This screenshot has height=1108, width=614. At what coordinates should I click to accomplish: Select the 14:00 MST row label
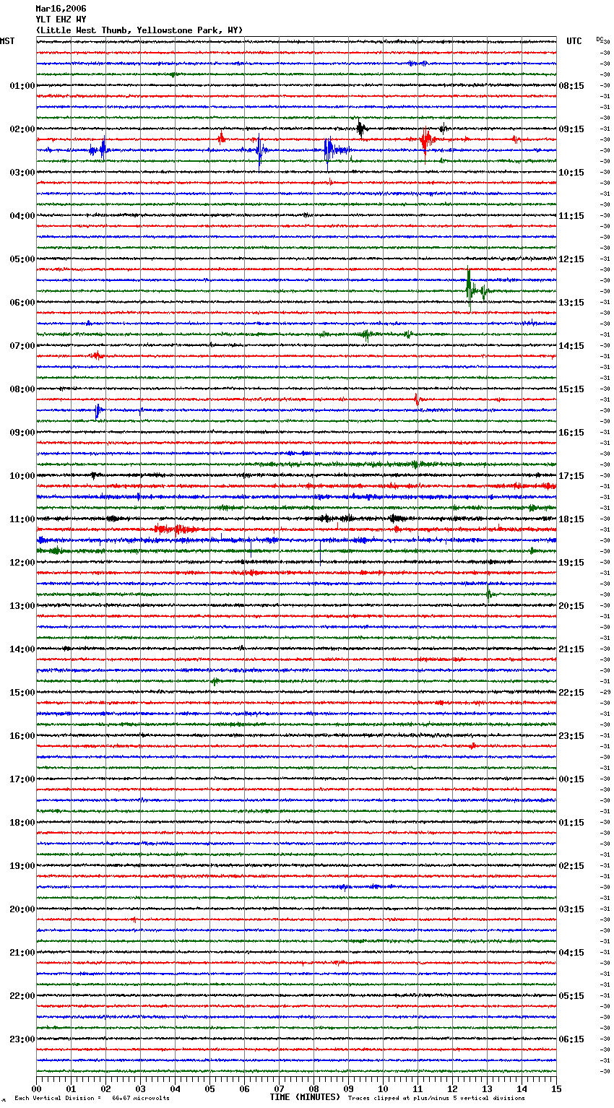point(22,649)
